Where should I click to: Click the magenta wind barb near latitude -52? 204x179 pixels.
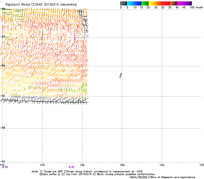[x=74, y=37]
